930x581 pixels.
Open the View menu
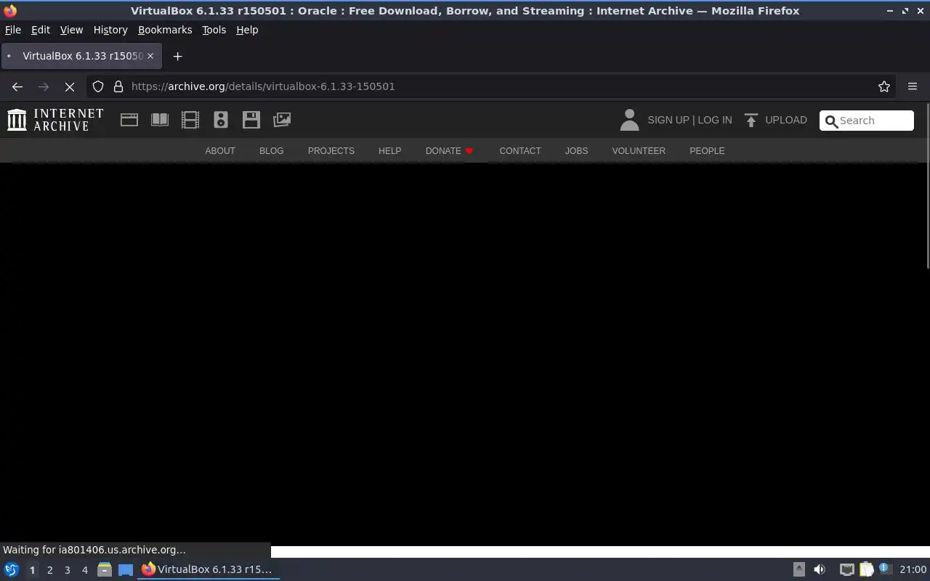point(71,30)
